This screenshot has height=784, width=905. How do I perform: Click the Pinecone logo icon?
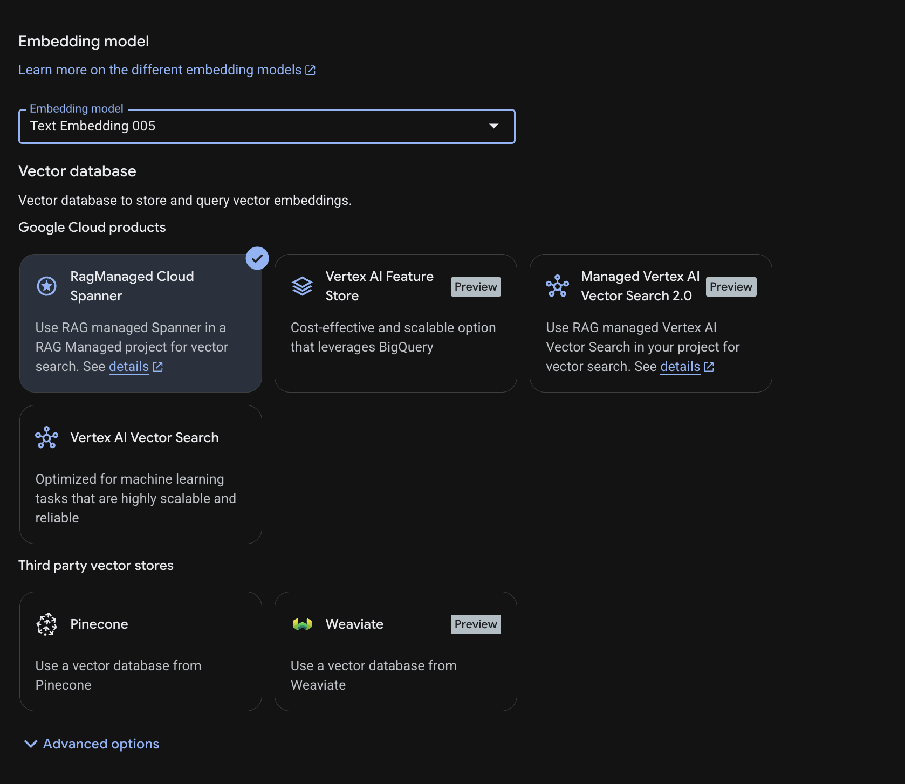46,624
